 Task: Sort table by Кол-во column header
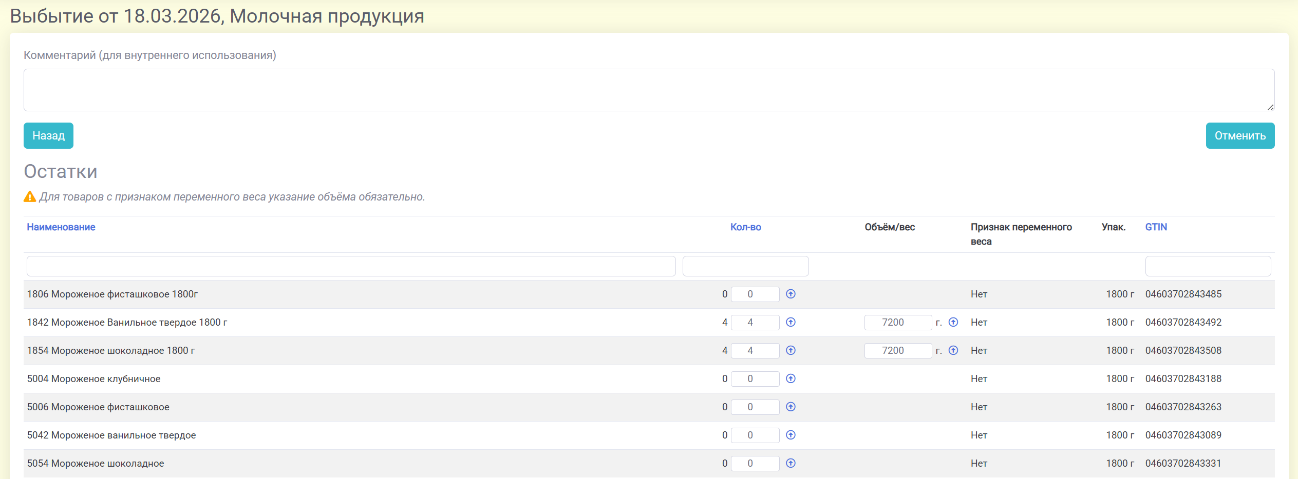click(745, 227)
